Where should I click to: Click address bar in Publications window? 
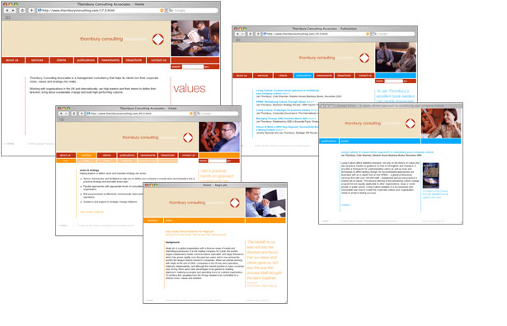tap(317, 34)
